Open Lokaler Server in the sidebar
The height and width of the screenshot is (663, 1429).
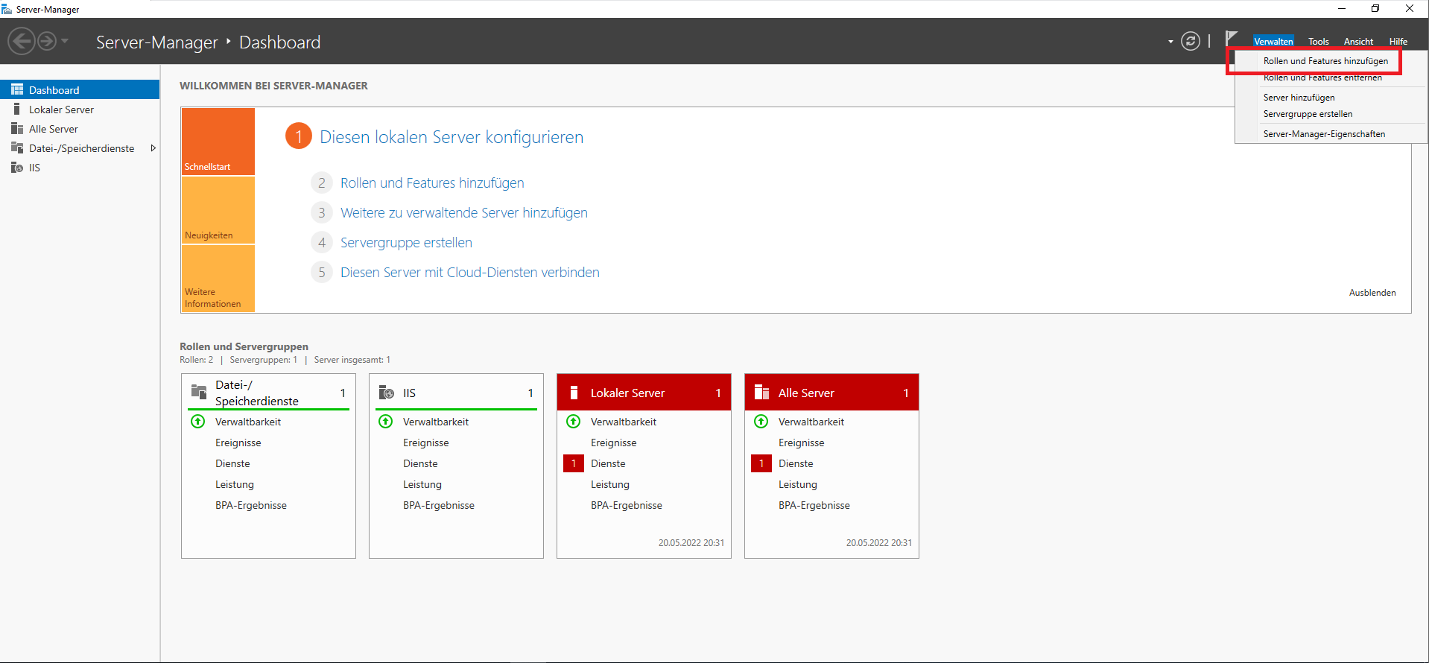tap(61, 110)
